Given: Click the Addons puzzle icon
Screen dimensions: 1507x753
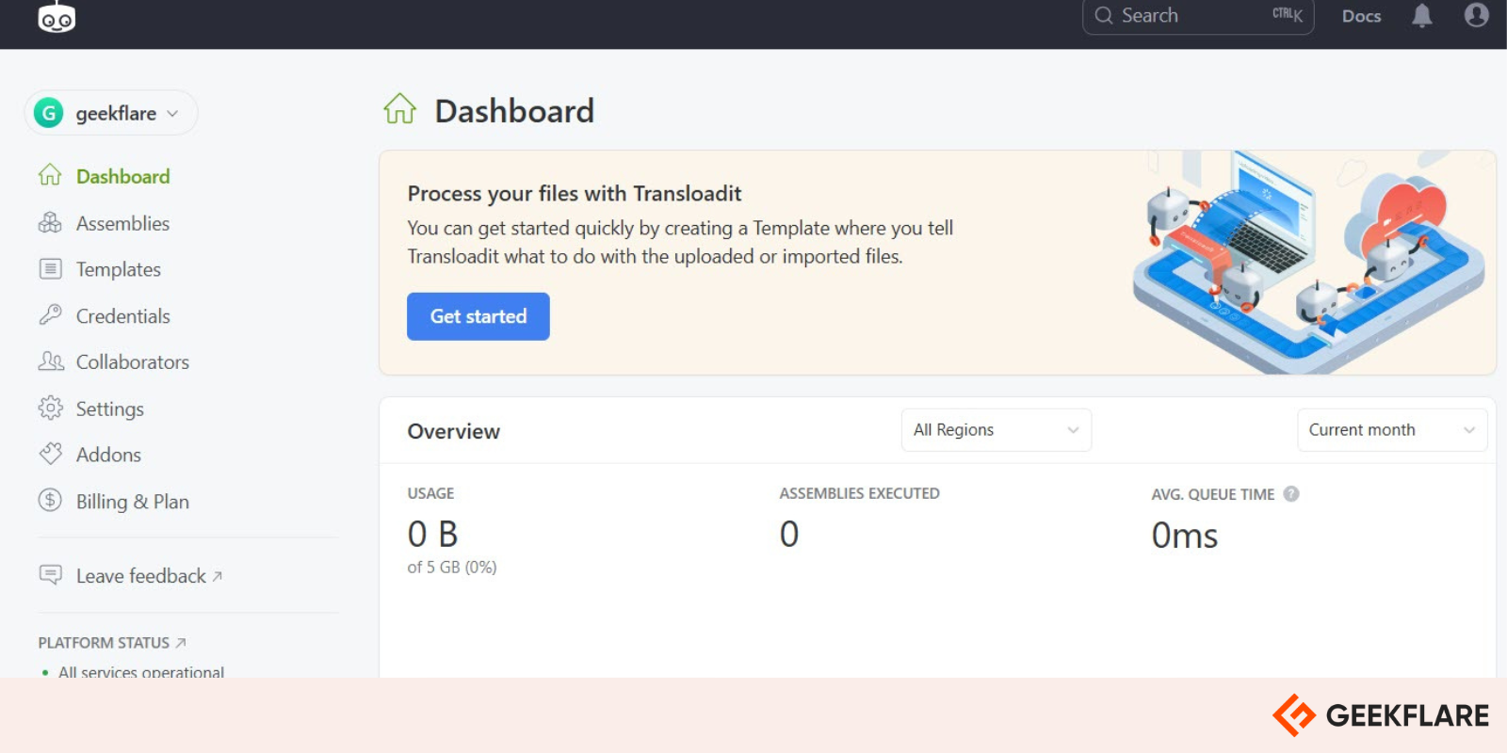Looking at the screenshot, I should pyautogui.click(x=50, y=454).
